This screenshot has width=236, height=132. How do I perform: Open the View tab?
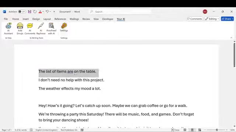point(96,19)
